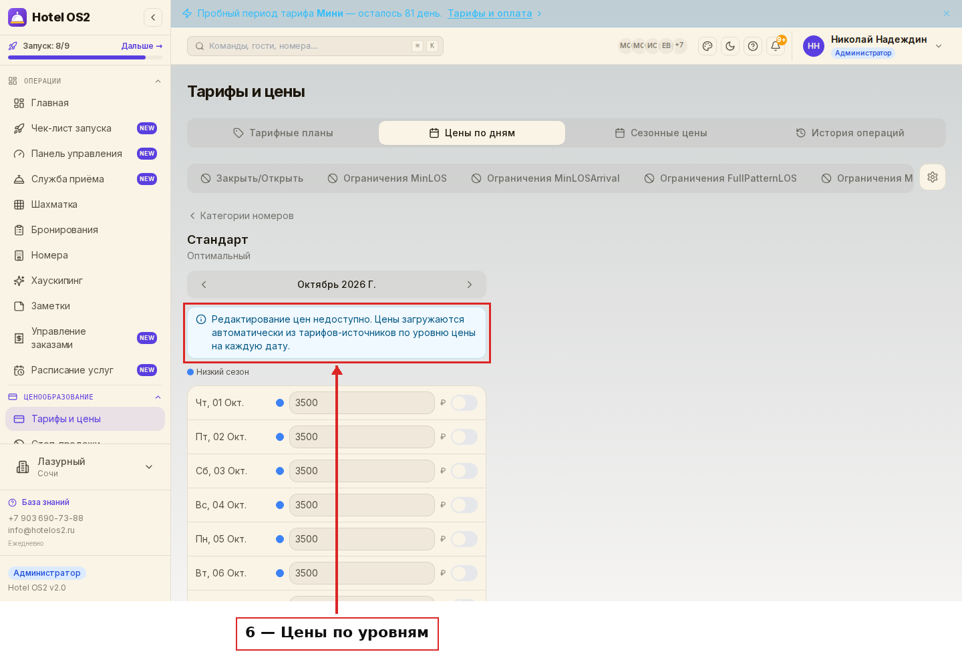The height and width of the screenshot is (666, 962).
Task: Open Бронирования in sidebar
Action: [85, 230]
